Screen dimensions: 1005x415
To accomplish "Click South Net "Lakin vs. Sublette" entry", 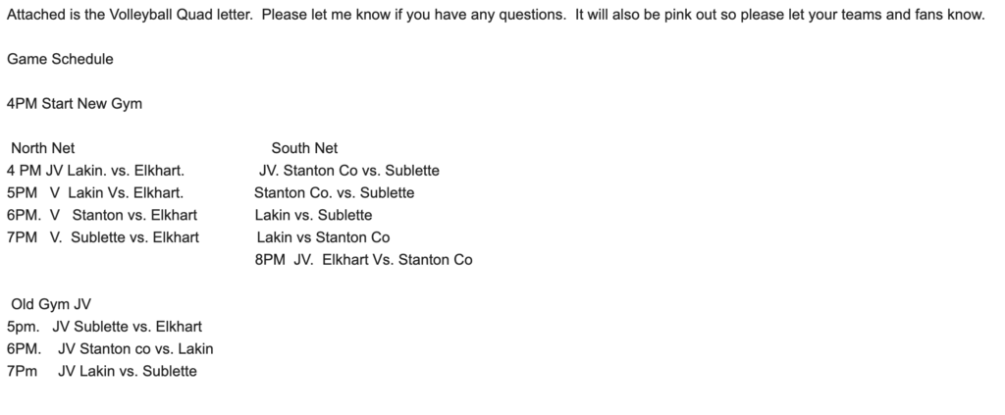I will click(313, 215).
